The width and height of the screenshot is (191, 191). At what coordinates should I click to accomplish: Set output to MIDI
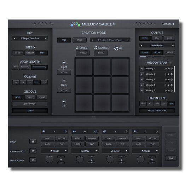click(x=157, y=38)
